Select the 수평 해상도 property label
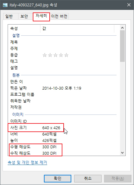 pos(20,147)
